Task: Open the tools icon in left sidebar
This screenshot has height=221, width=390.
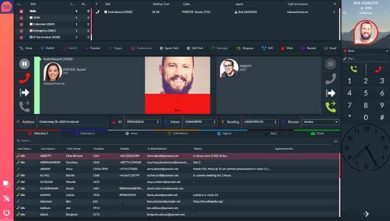Action: point(6,198)
